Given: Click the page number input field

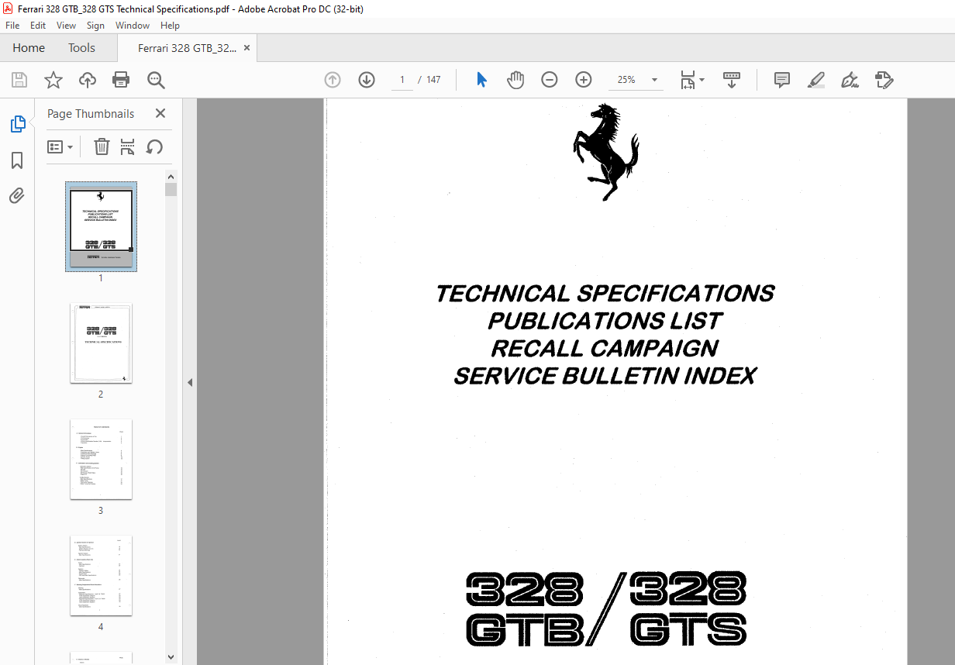Looking at the screenshot, I should tap(402, 80).
